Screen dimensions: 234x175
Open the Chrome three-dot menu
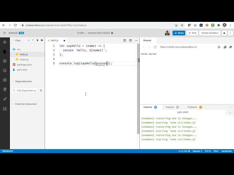(230, 25)
